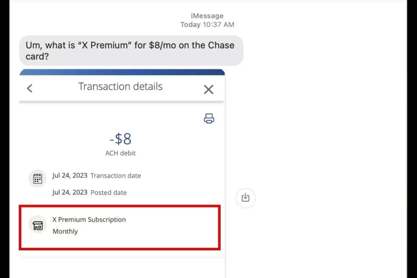Click the dollar sign in the -$8 amount

(x=119, y=139)
